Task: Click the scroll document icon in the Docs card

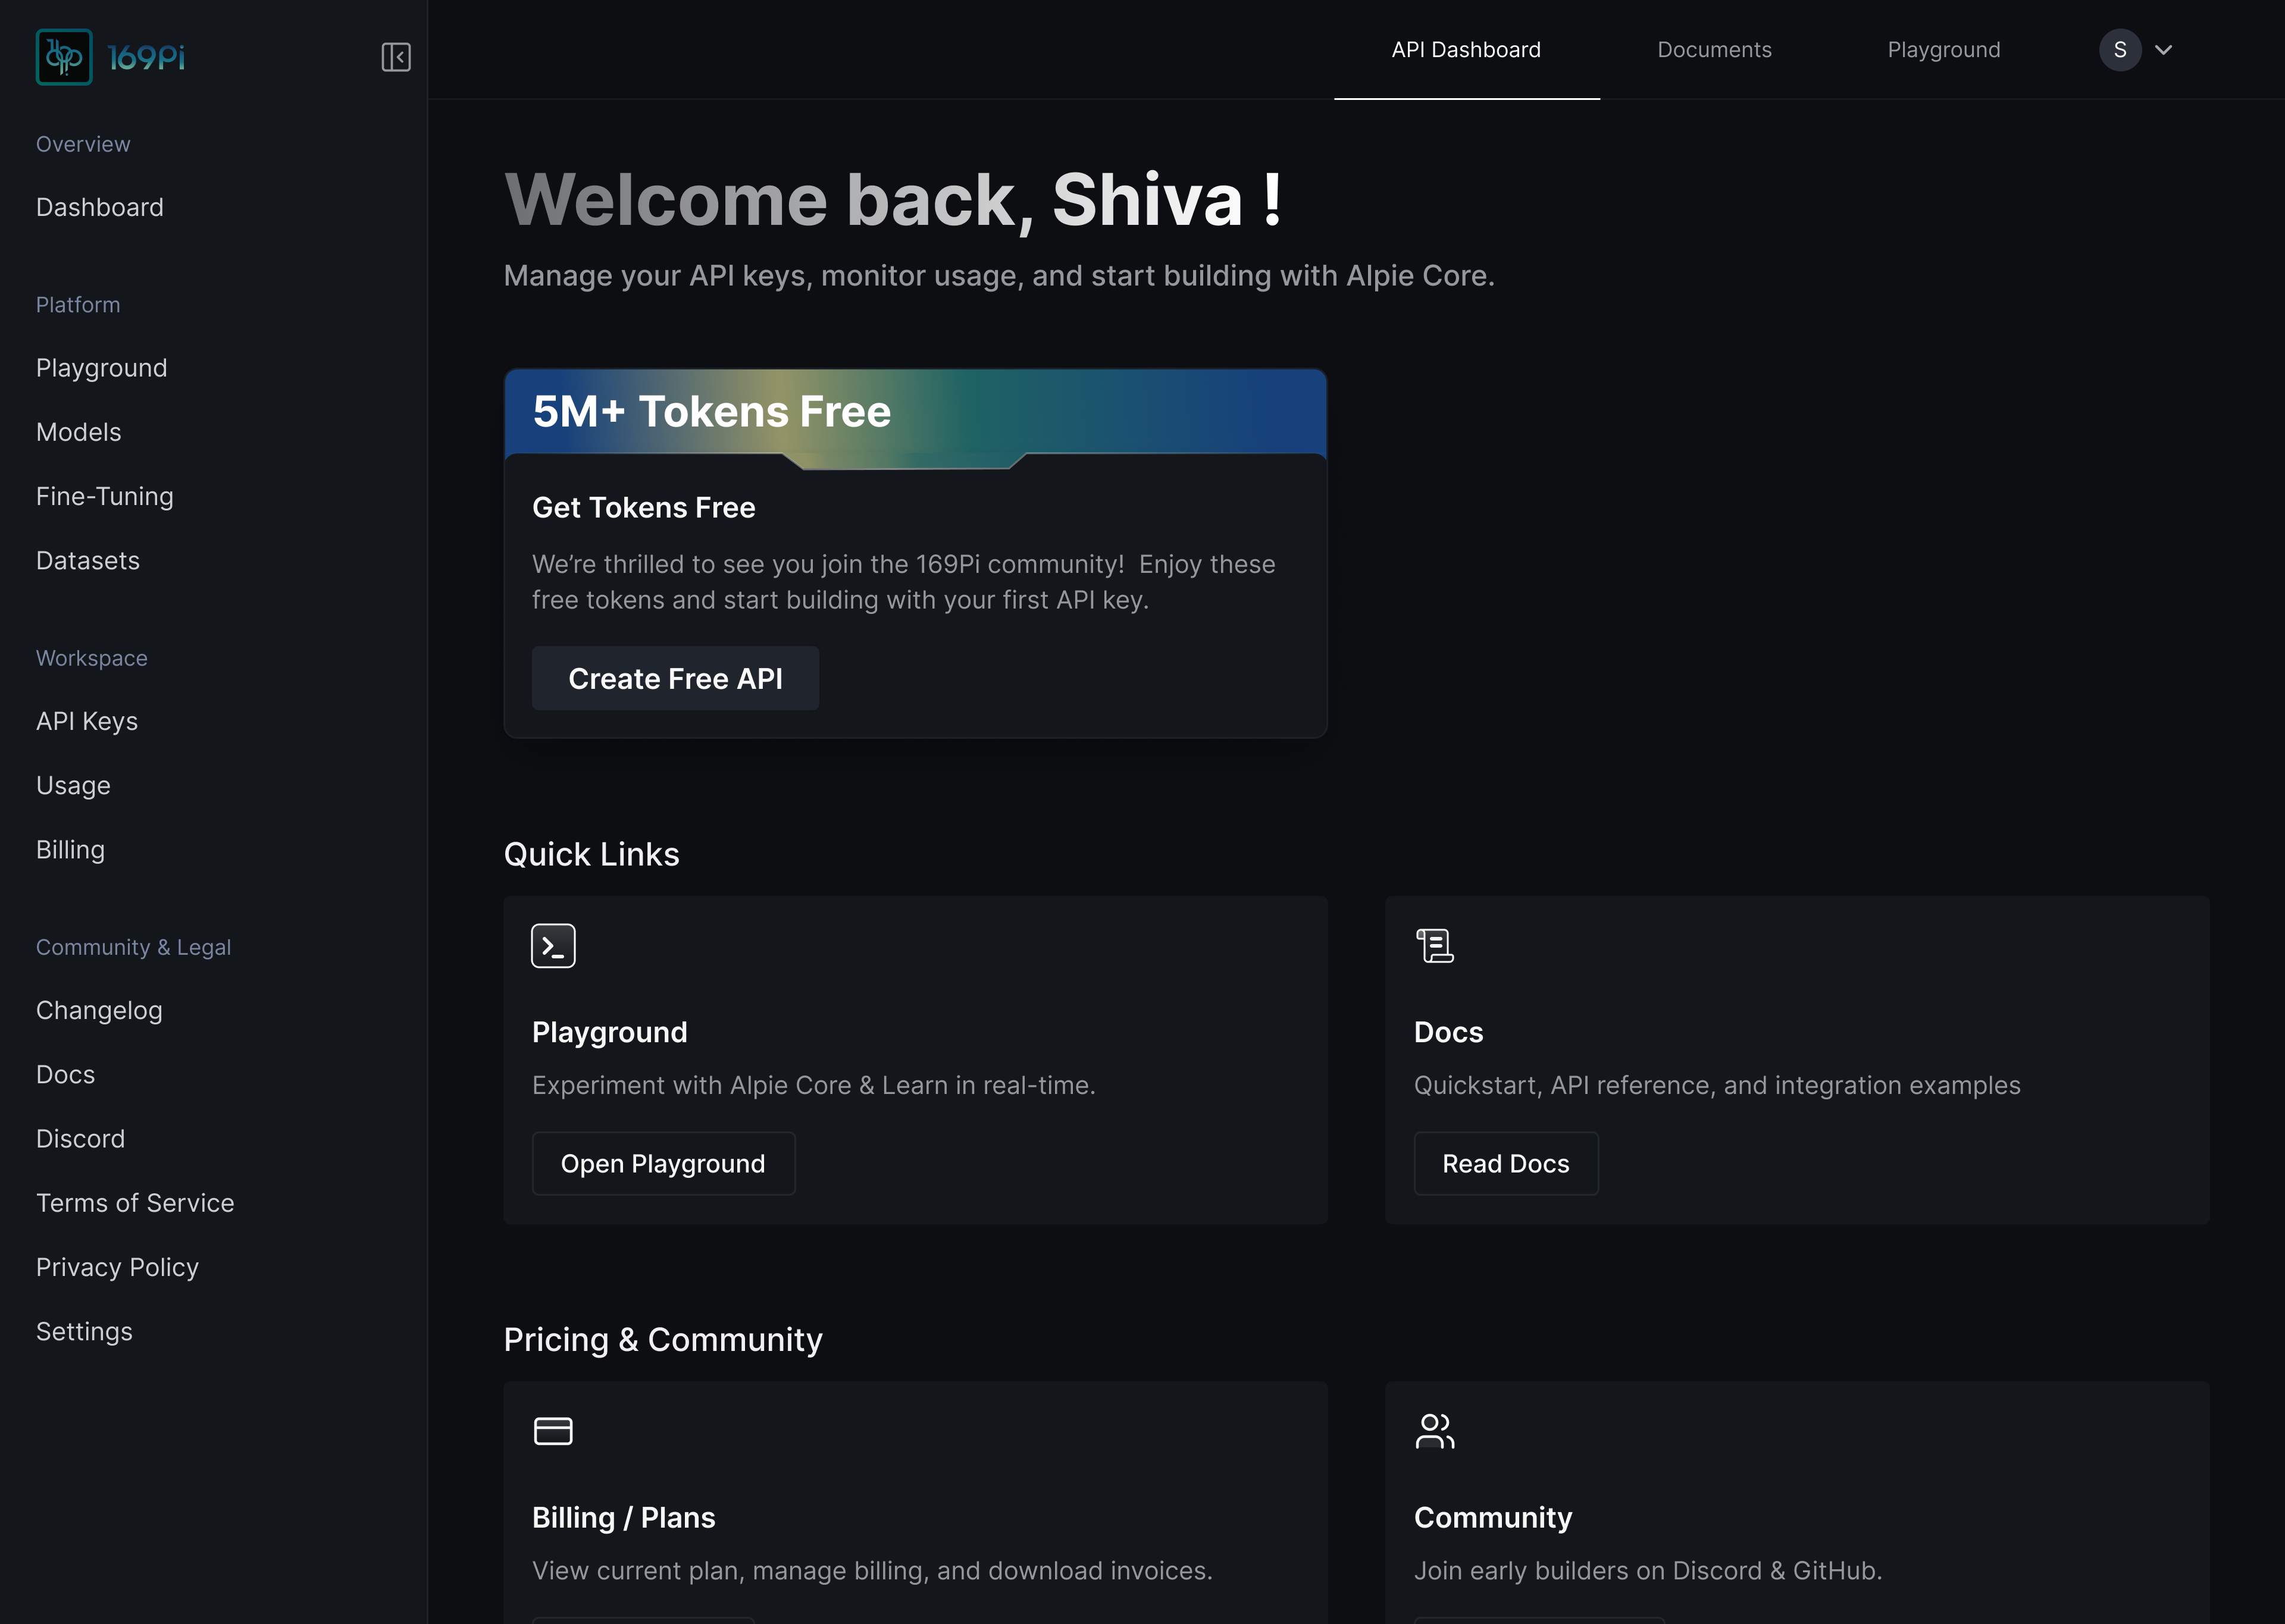Action: (1435, 945)
